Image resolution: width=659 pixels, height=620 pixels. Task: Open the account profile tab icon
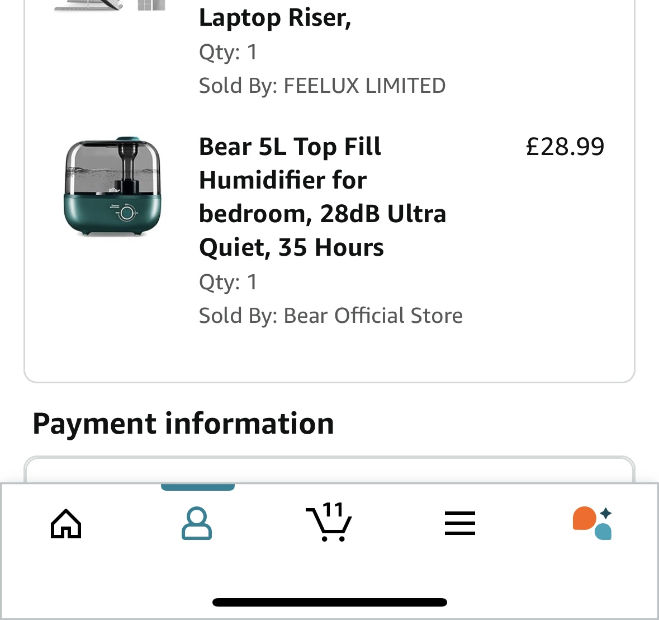click(x=197, y=524)
